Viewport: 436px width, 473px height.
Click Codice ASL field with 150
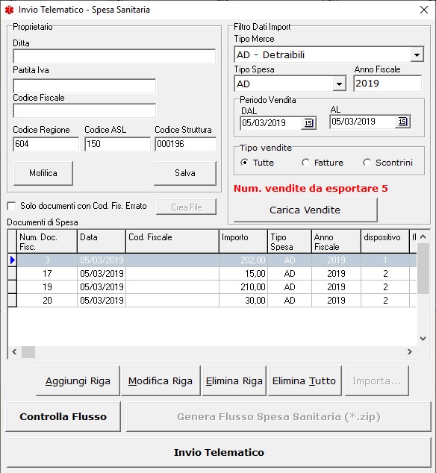point(117,144)
